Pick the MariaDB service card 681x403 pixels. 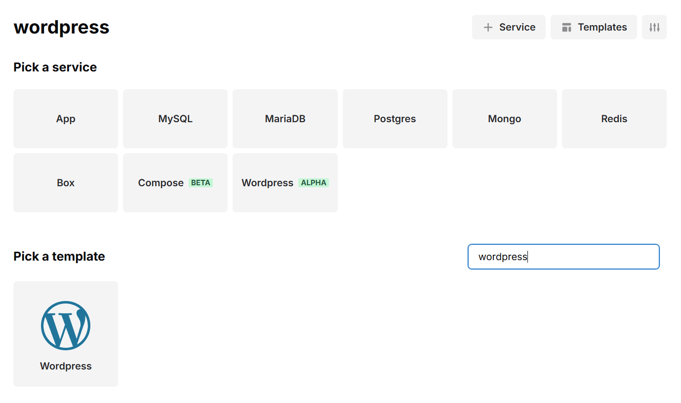285,119
